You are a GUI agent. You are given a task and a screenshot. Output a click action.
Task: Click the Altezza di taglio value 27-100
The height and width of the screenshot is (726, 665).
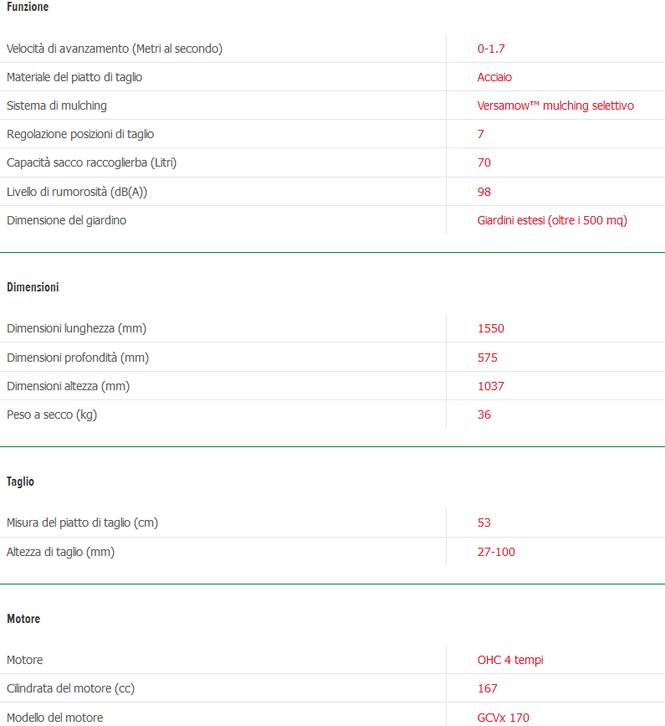point(496,552)
